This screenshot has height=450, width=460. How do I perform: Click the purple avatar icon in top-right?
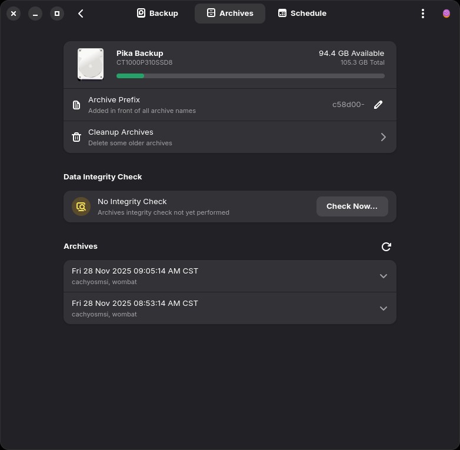[446, 14]
